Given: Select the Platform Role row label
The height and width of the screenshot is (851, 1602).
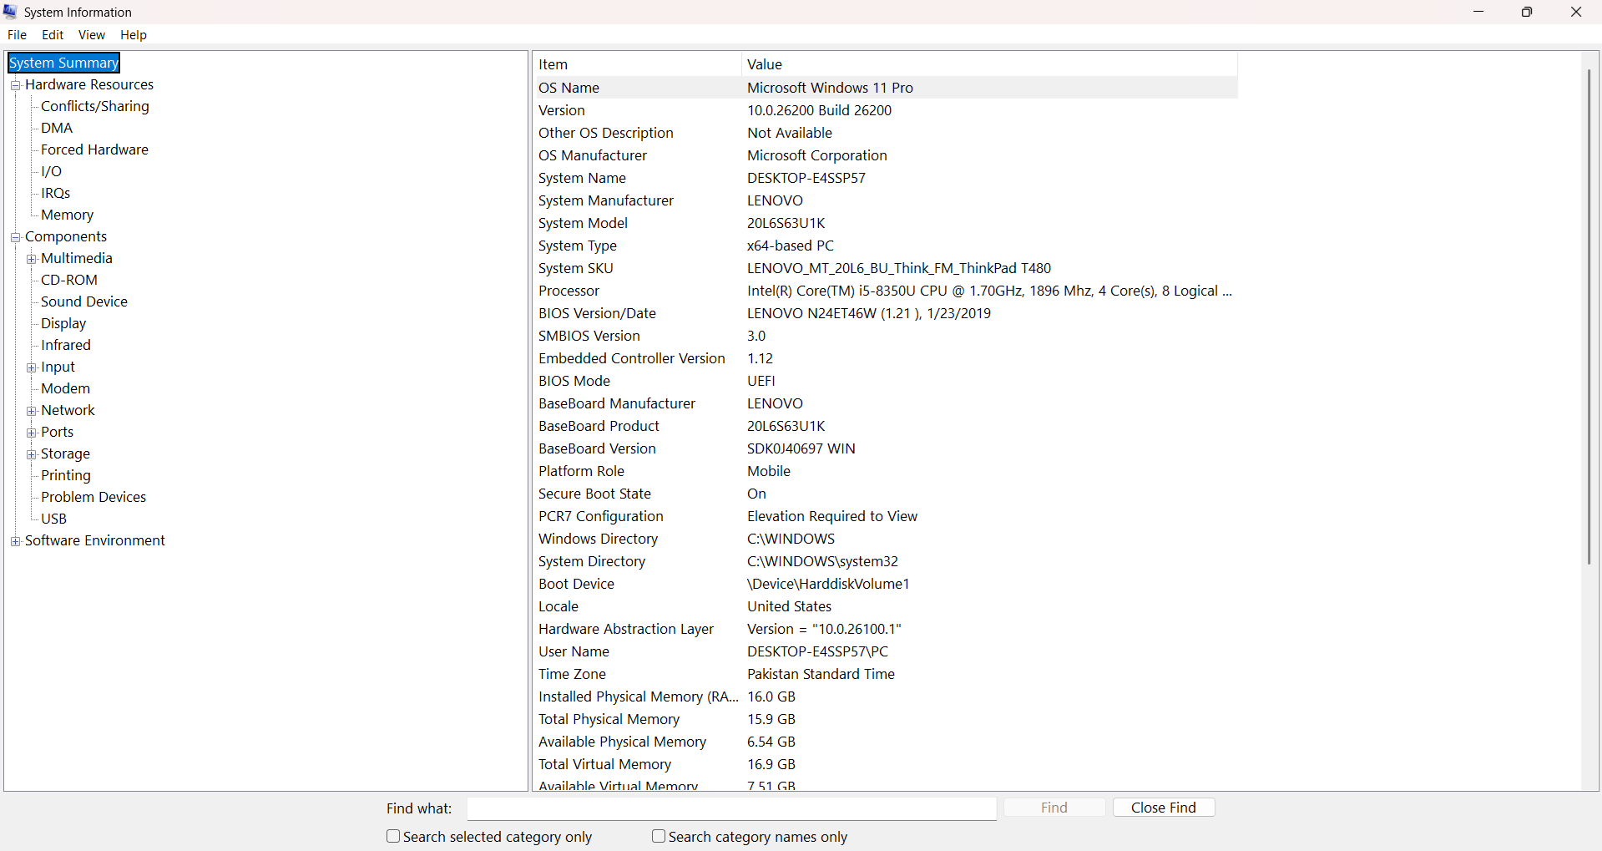Looking at the screenshot, I should click(x=581, y=471).
